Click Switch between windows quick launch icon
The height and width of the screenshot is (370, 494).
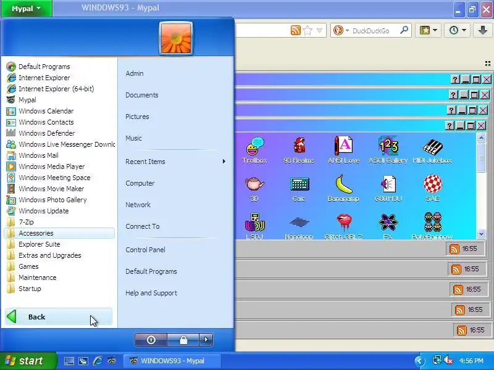(83, 361)
